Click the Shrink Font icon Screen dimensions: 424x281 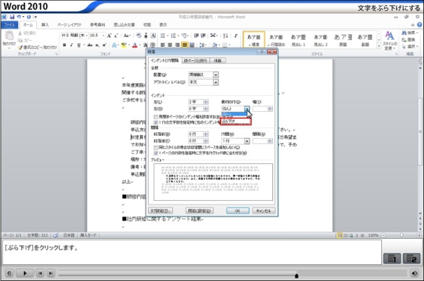(x=116, y=35)
